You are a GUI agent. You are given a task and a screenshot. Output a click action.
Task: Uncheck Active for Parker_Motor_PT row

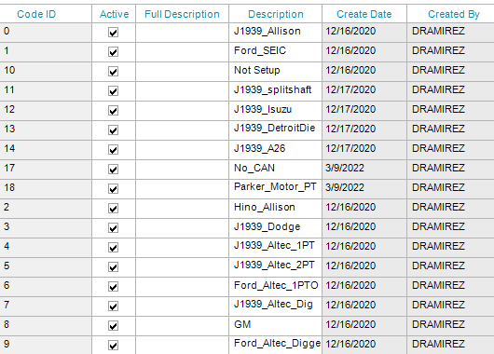pos(113,189)
